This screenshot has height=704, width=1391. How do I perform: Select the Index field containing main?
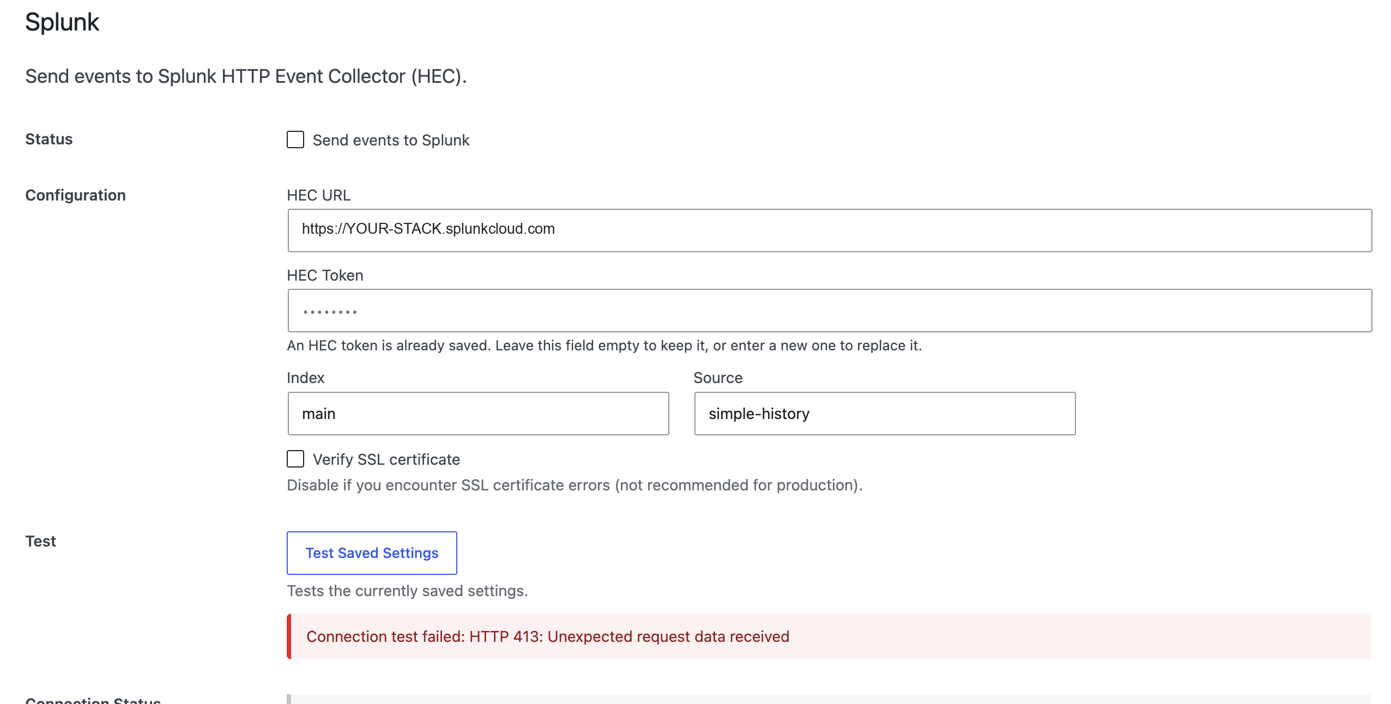[x=478, y=413]
